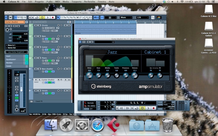Toggle monitor on the Piano track
This screenshot has width=218, height=136.
click(x=61, y=58)
